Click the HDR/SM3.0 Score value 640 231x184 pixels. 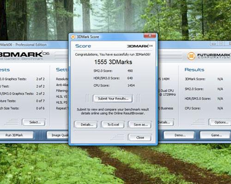(x=130, y=78)
